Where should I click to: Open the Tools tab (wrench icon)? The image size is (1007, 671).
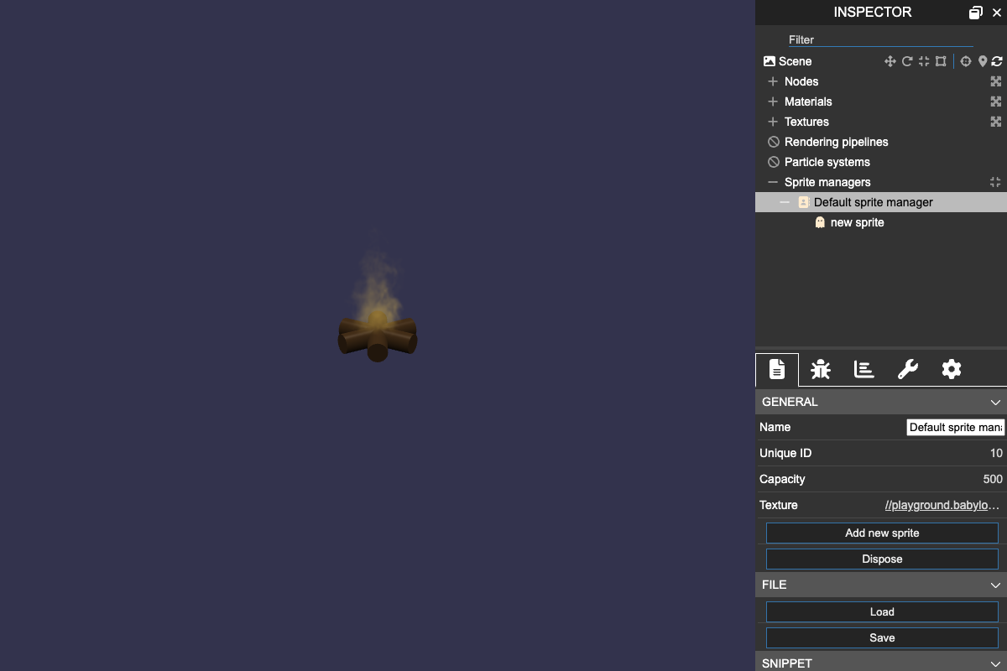click(908, 369)
